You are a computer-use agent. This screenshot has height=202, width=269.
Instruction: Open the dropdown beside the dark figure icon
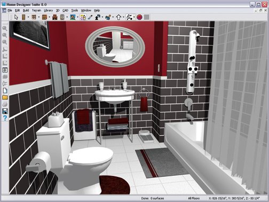(102, 17)
